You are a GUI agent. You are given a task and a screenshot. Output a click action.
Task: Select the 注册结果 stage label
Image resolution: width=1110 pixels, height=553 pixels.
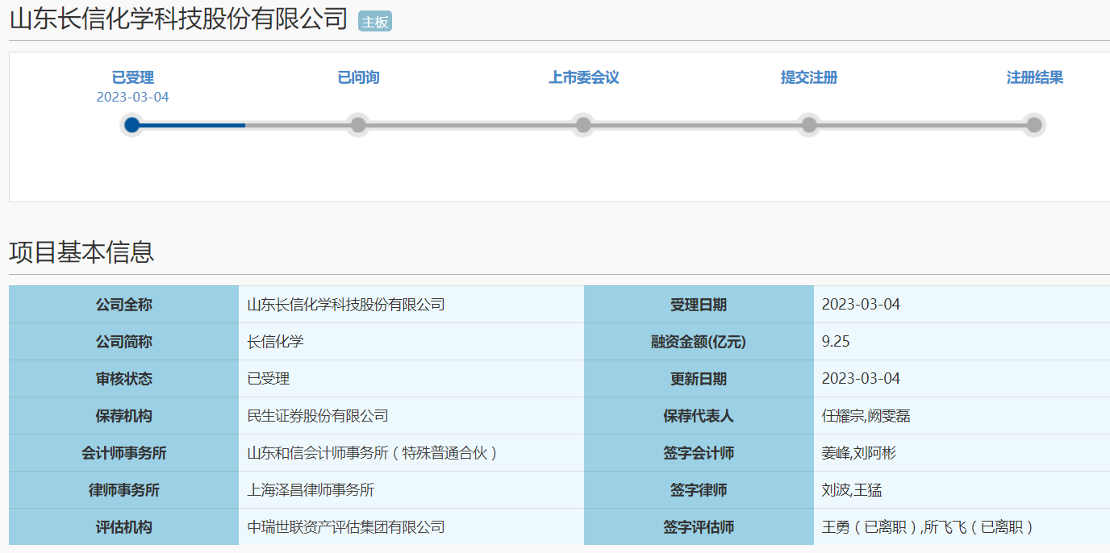pyautogui.click(x=1034, y=77)
